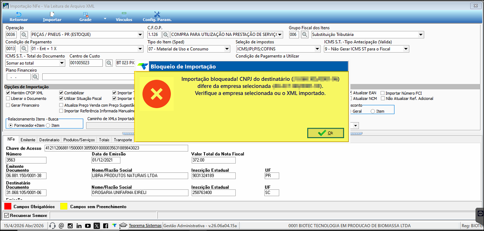The width and height of the screenshot is (484, 231).
Task: Click the @ email icon in status bar
Action: (x=61, y=226)
